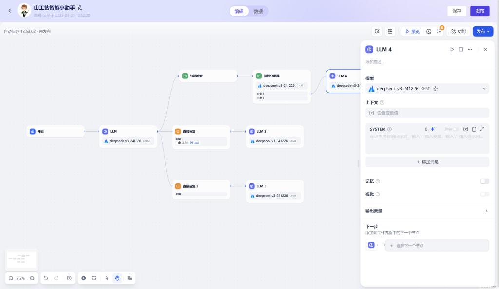Open the checklist icon with orange badge
This screenshot has height=289, width=499.
pyautogui.click(x=439, y=31)
